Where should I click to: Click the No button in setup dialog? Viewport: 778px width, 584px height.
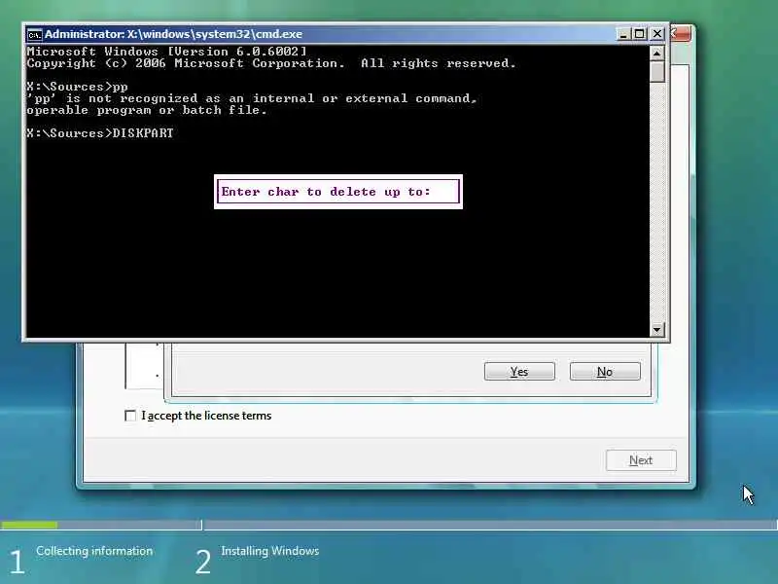tap(605, 372)
